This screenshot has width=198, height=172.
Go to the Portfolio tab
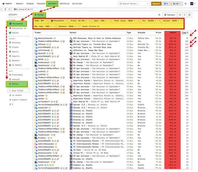[x=64, y=4]
